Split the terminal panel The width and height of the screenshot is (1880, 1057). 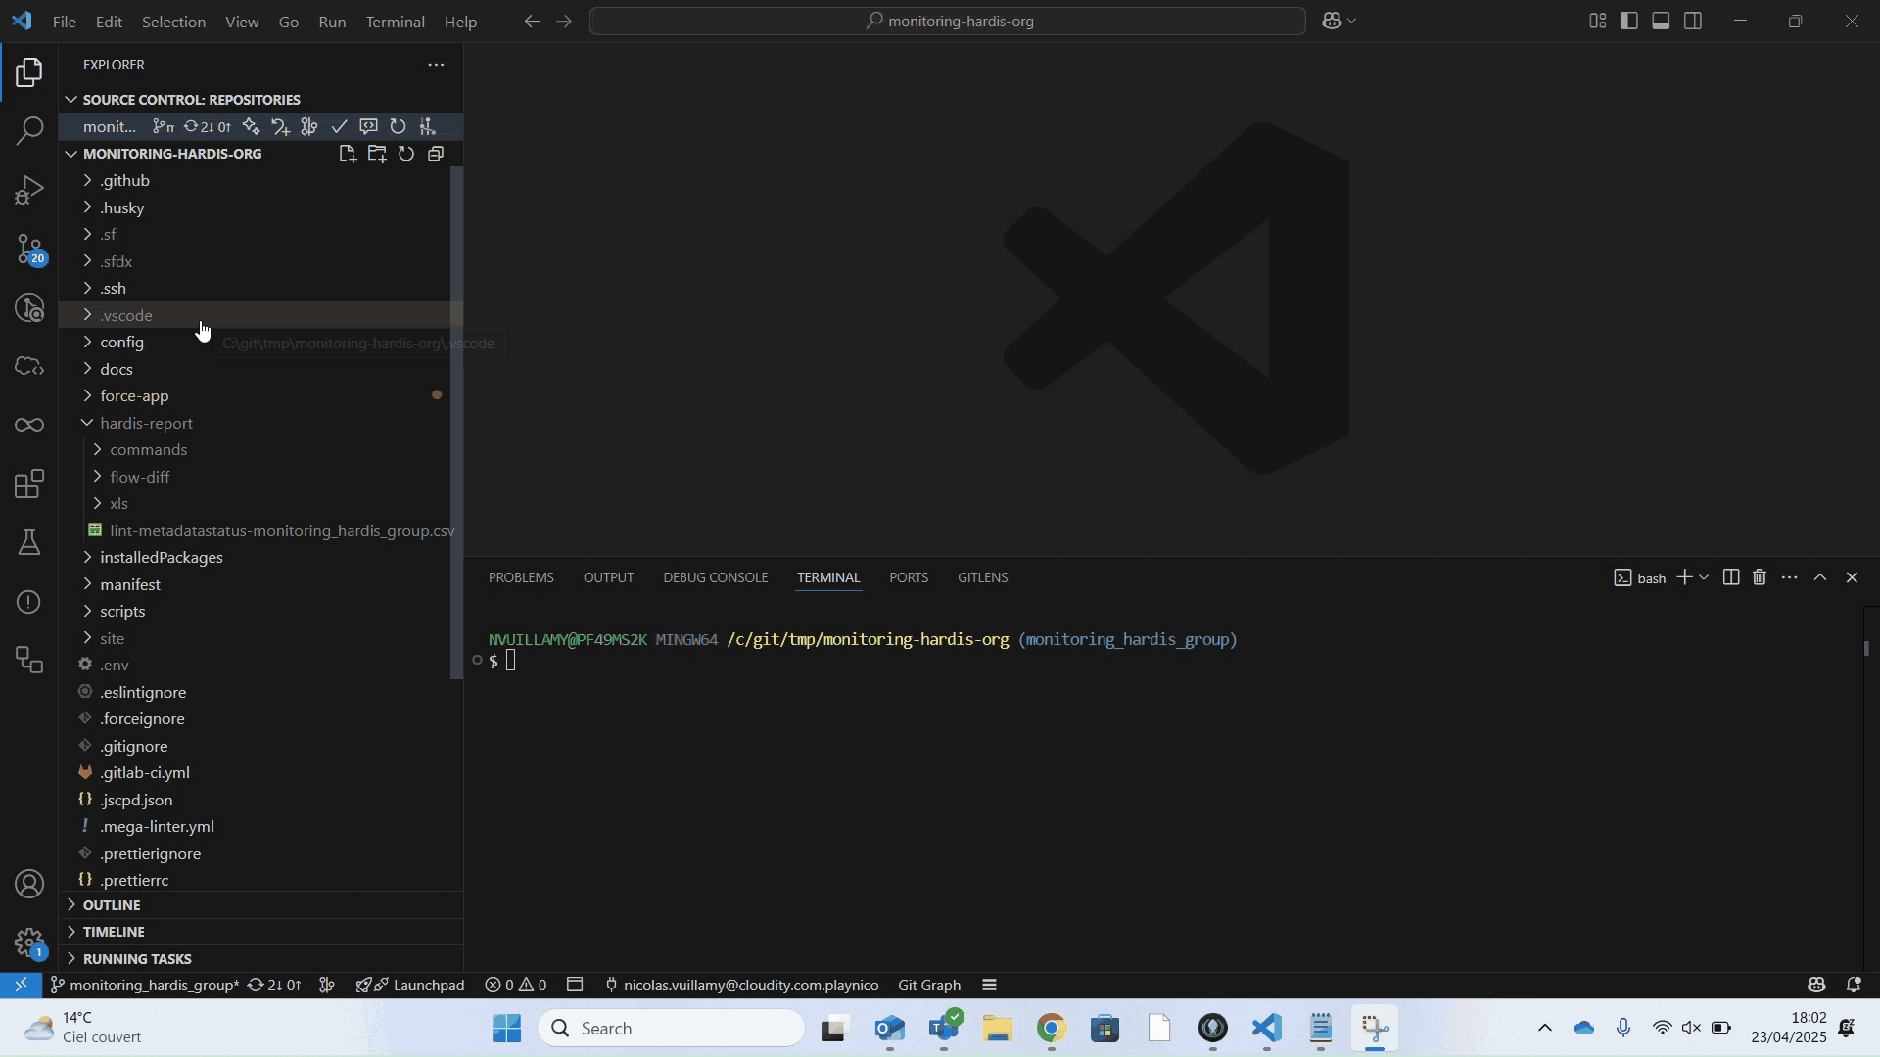pyautogui.click(x=1730, y=577)
